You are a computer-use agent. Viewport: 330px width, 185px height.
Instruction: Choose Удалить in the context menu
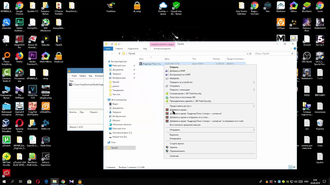174,147
